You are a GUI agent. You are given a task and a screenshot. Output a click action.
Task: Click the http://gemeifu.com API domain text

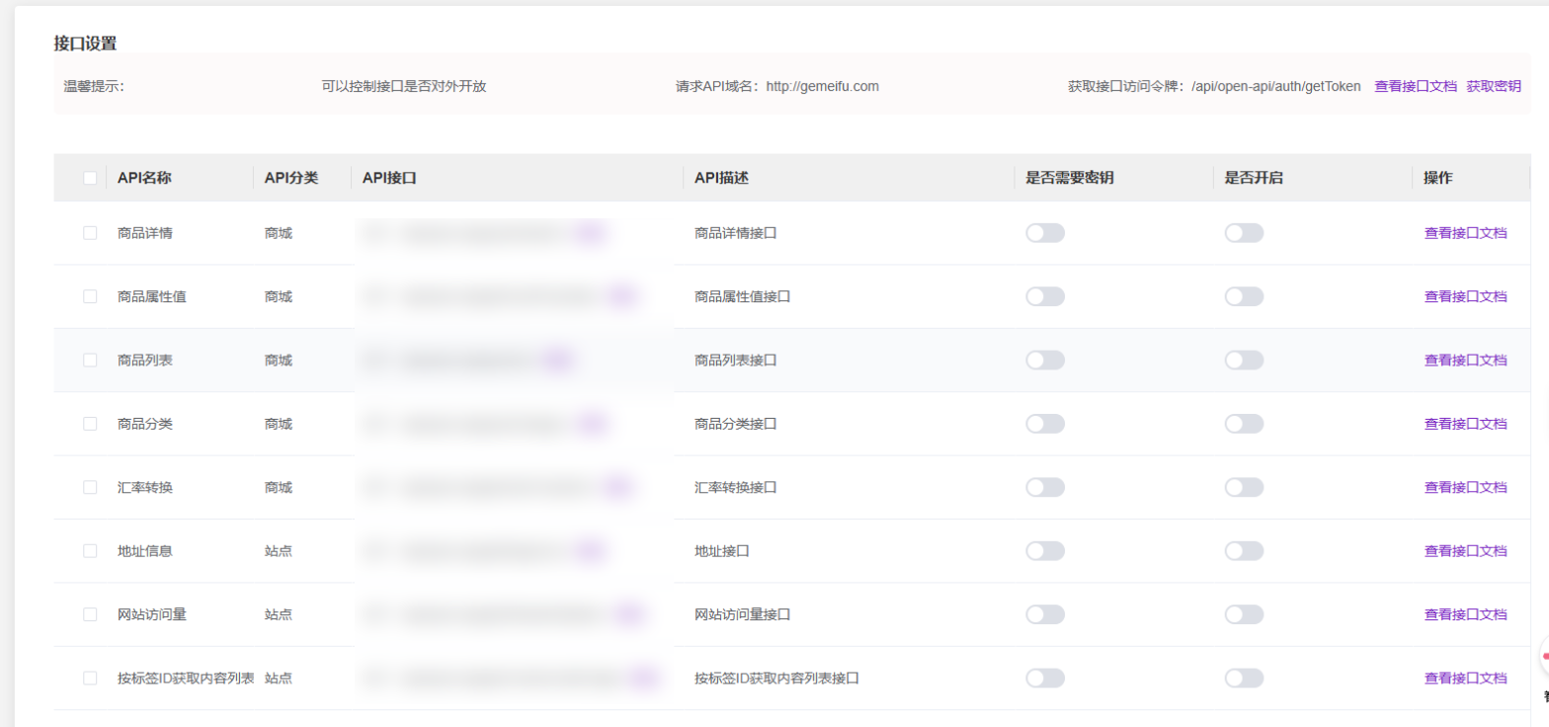pyautogui.click(x=823, y=86)
